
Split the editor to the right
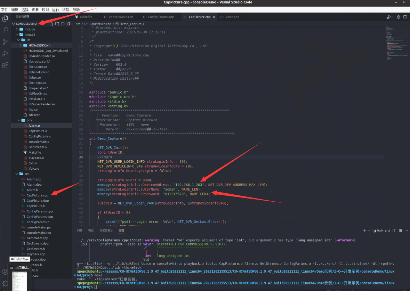click(x=405, y=17)
